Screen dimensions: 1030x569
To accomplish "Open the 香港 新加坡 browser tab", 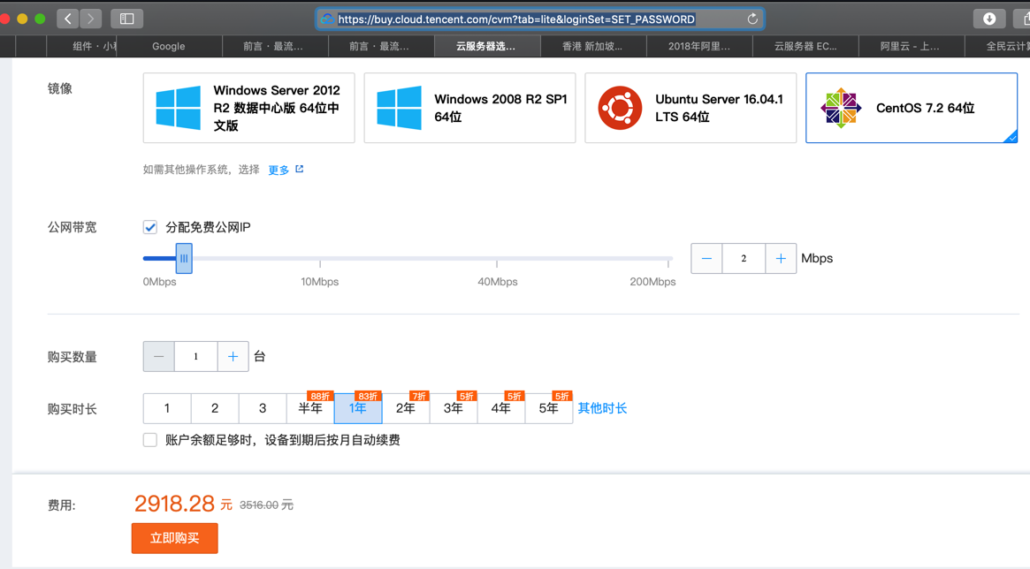I will (x=592, y=46).
